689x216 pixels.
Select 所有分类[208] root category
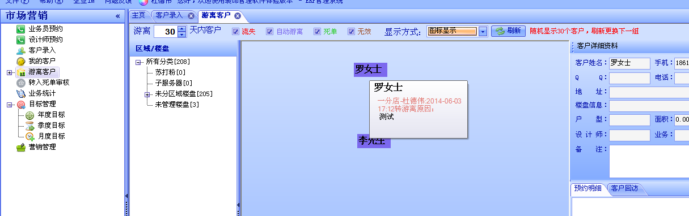click(167, 62)
